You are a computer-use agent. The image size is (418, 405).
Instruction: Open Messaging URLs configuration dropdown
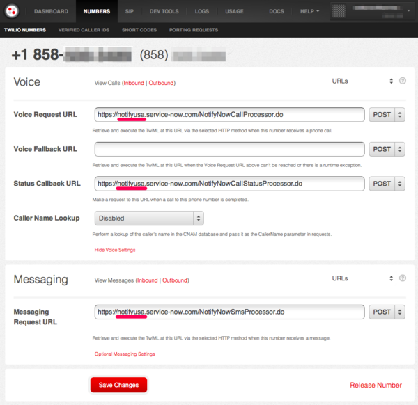[x=362, y=278]
